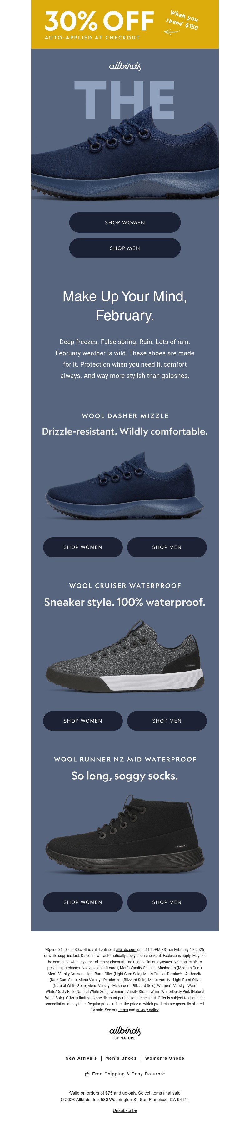250x1134 pixels.
Task: Open the allbirds.com link in disclaimer
Action: (x=126, y=949)
